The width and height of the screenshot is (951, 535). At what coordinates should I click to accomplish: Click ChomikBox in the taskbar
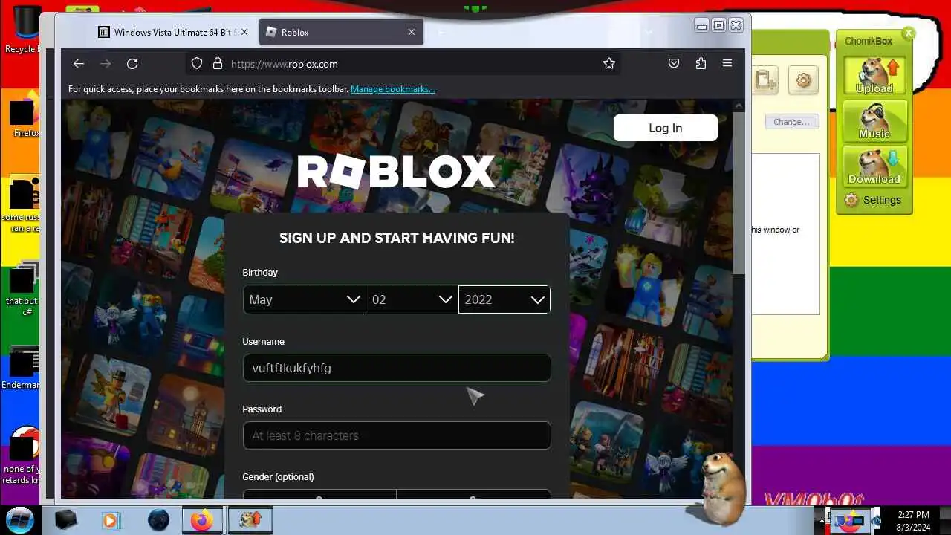coord(250,520)
